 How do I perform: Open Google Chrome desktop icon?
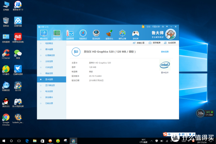pyautogui.click(x=6, y=120)
